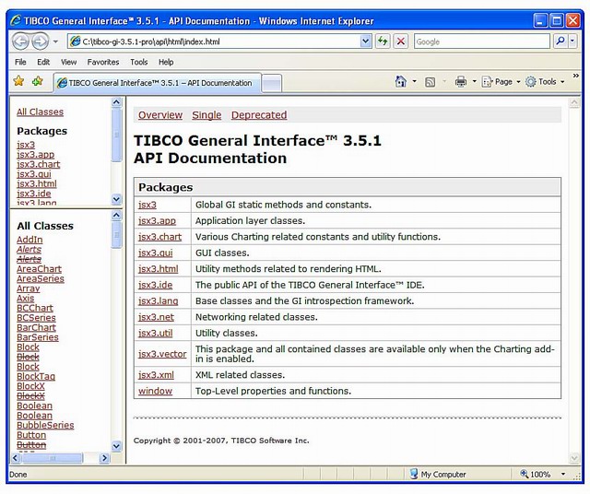Open jsx3.gui in the Packages table
Viewport: 590px width, 494px height.
pos(156,253)
